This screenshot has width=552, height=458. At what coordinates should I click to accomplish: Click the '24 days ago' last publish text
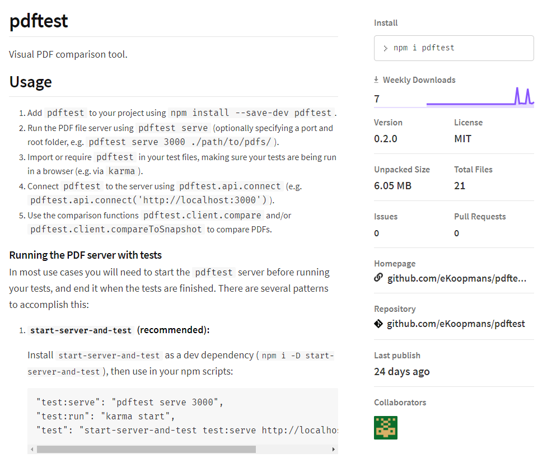coord(401,371)
